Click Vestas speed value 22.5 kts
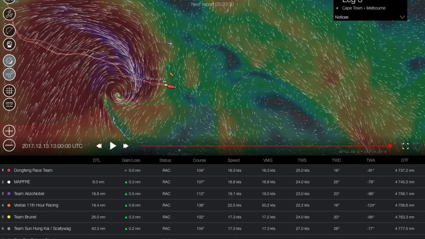 (x=234, y=205)
